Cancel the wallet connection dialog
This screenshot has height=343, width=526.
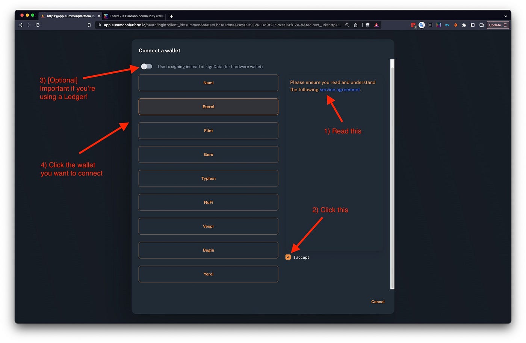(378, 302)
